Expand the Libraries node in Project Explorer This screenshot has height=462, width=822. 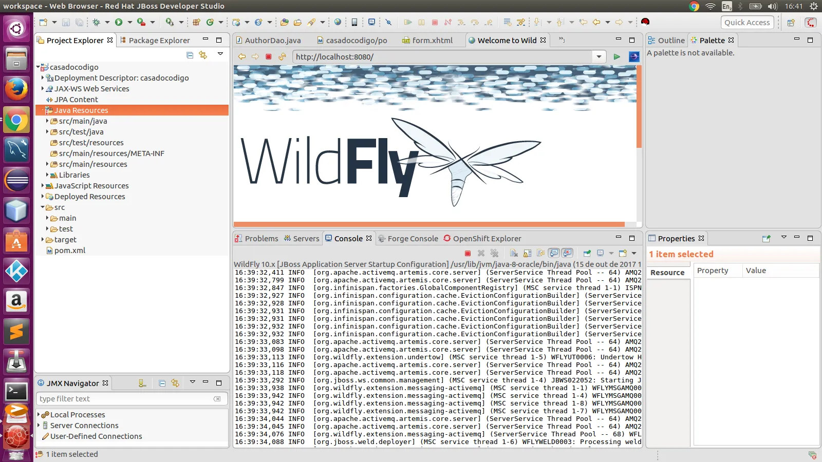point(47,175)
